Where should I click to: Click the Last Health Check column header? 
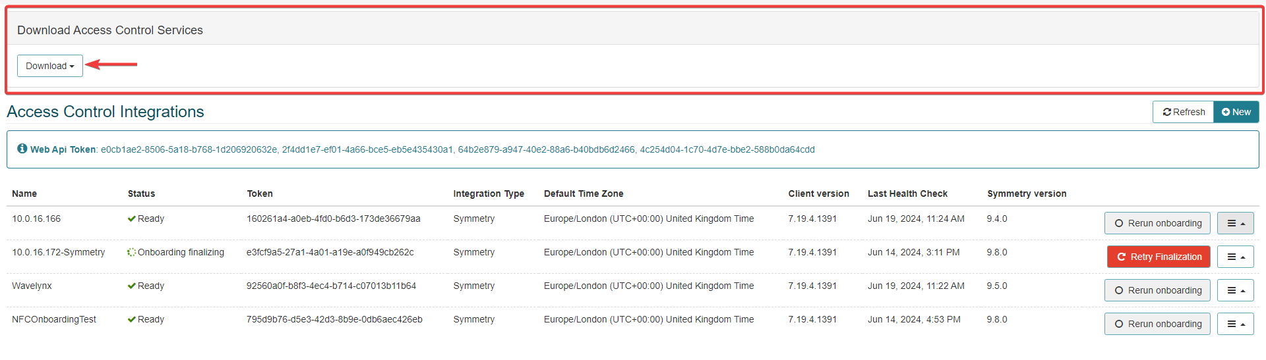coord(907,193)
